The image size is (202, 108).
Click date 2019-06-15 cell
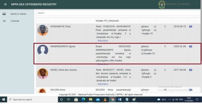(180, 26)
